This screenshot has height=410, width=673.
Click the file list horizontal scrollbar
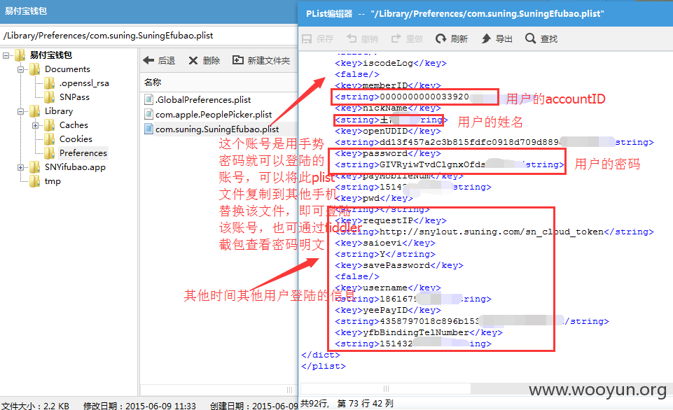(218, 390)
